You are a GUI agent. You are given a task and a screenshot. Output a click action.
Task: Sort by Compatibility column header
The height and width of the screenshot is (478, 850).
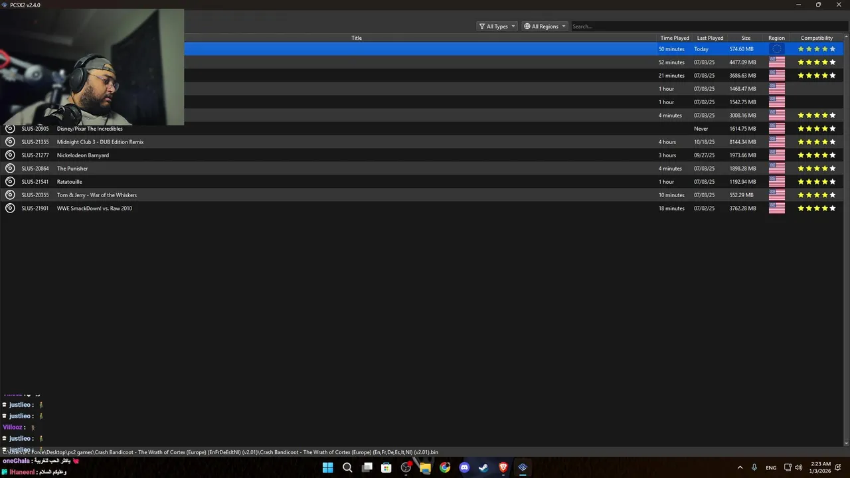coord(817,38)
